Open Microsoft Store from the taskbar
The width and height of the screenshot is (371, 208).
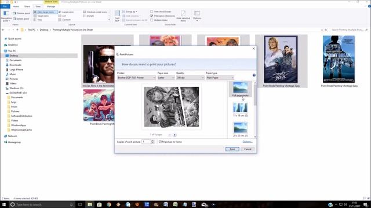point(99,205)
